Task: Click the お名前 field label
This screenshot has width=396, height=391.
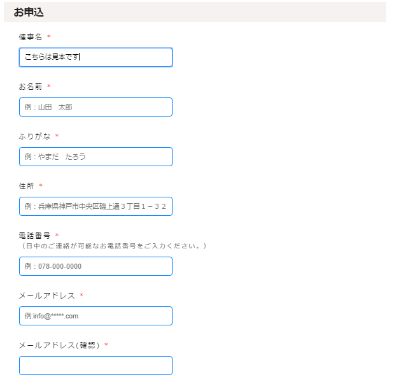Action: tap(31, 87)
